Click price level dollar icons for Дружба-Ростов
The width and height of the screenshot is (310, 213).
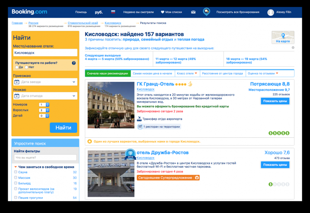pyautogui.click(x=279, y=184)
